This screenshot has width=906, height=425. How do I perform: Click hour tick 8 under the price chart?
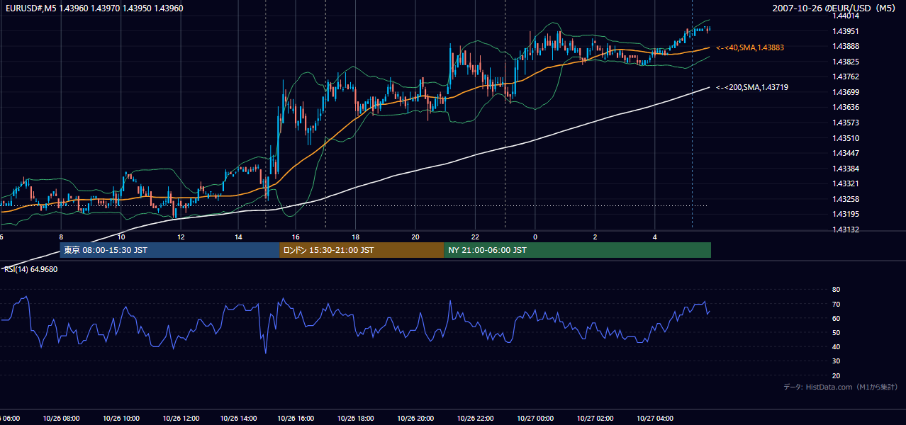coord(61,237)
